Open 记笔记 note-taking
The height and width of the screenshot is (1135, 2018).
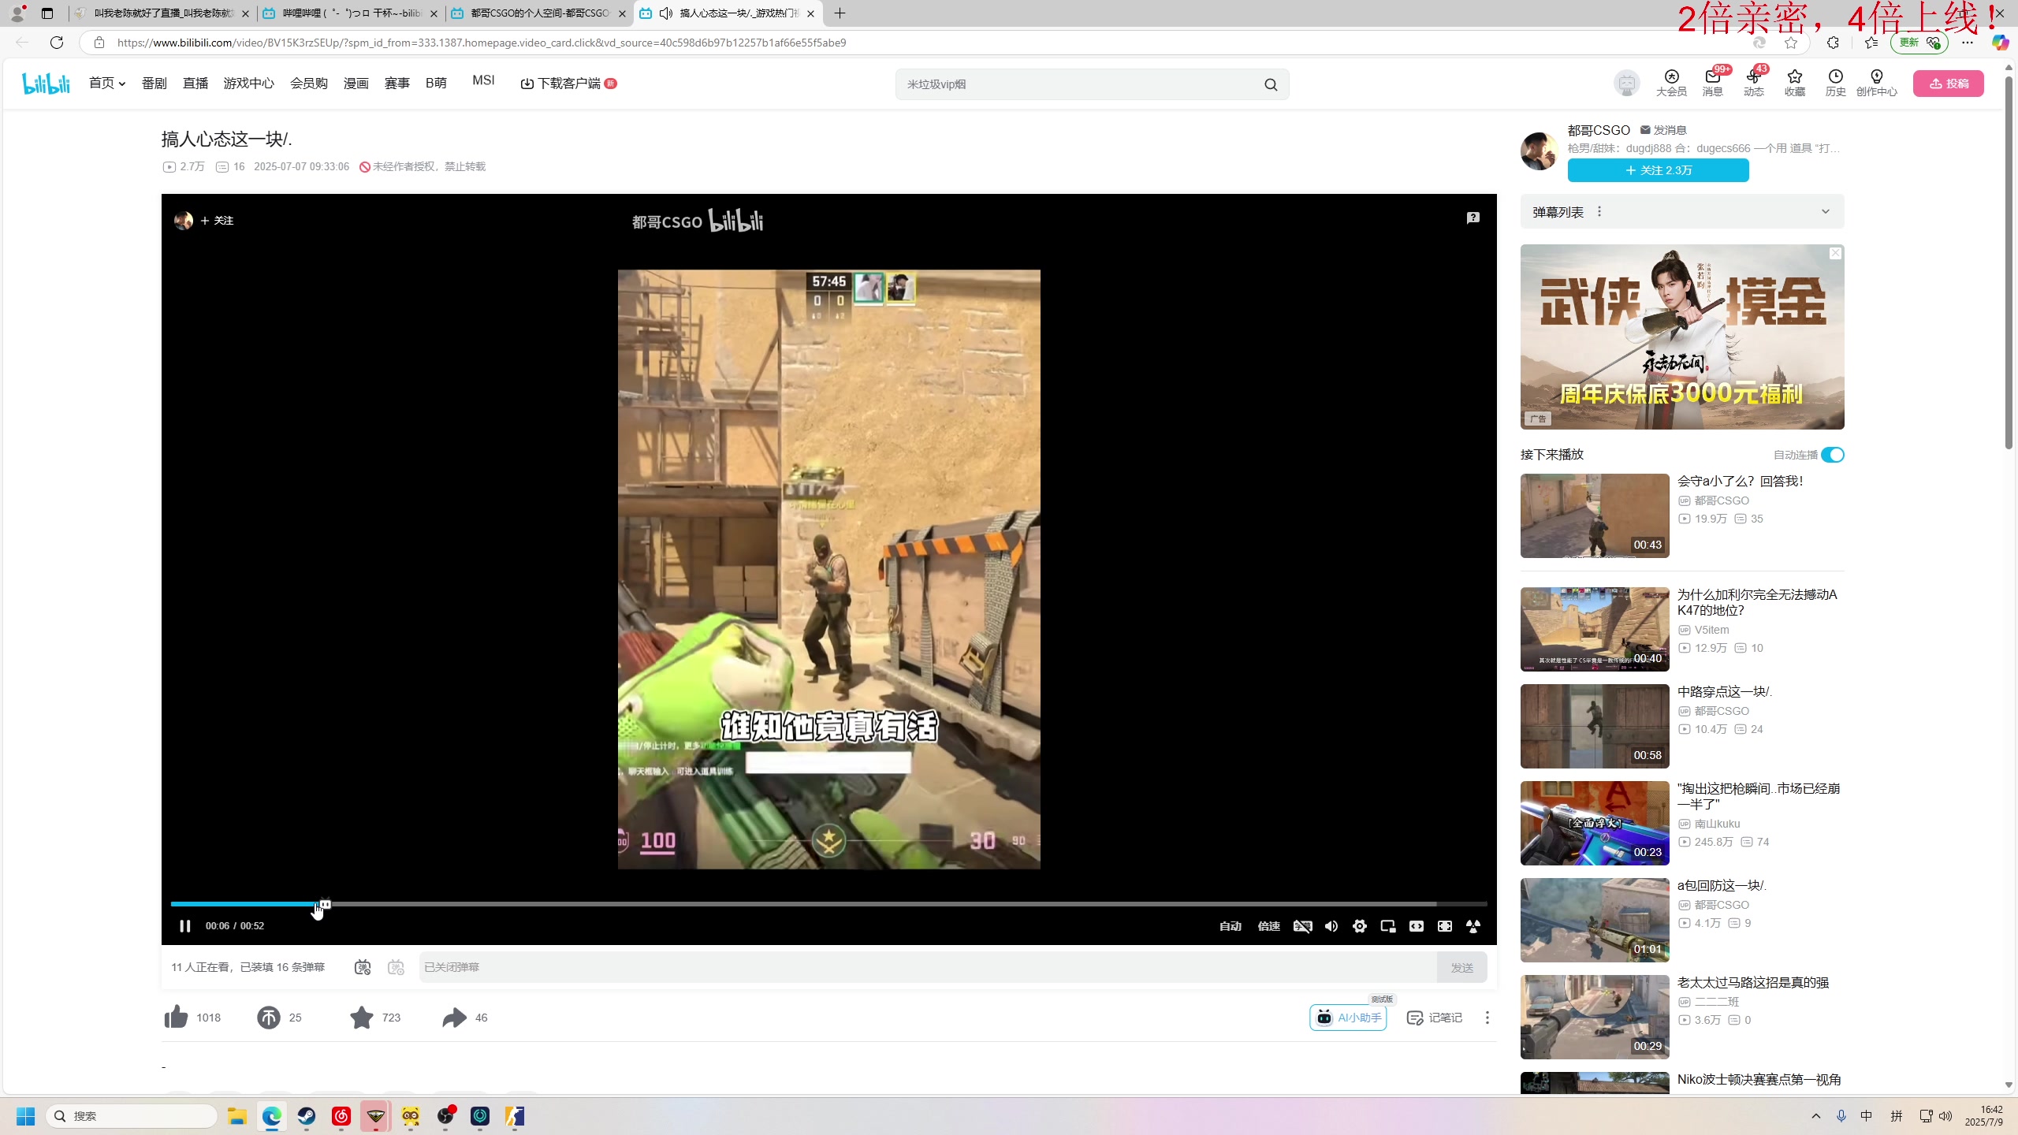pyautogui.click(x=1435, y=1018)
